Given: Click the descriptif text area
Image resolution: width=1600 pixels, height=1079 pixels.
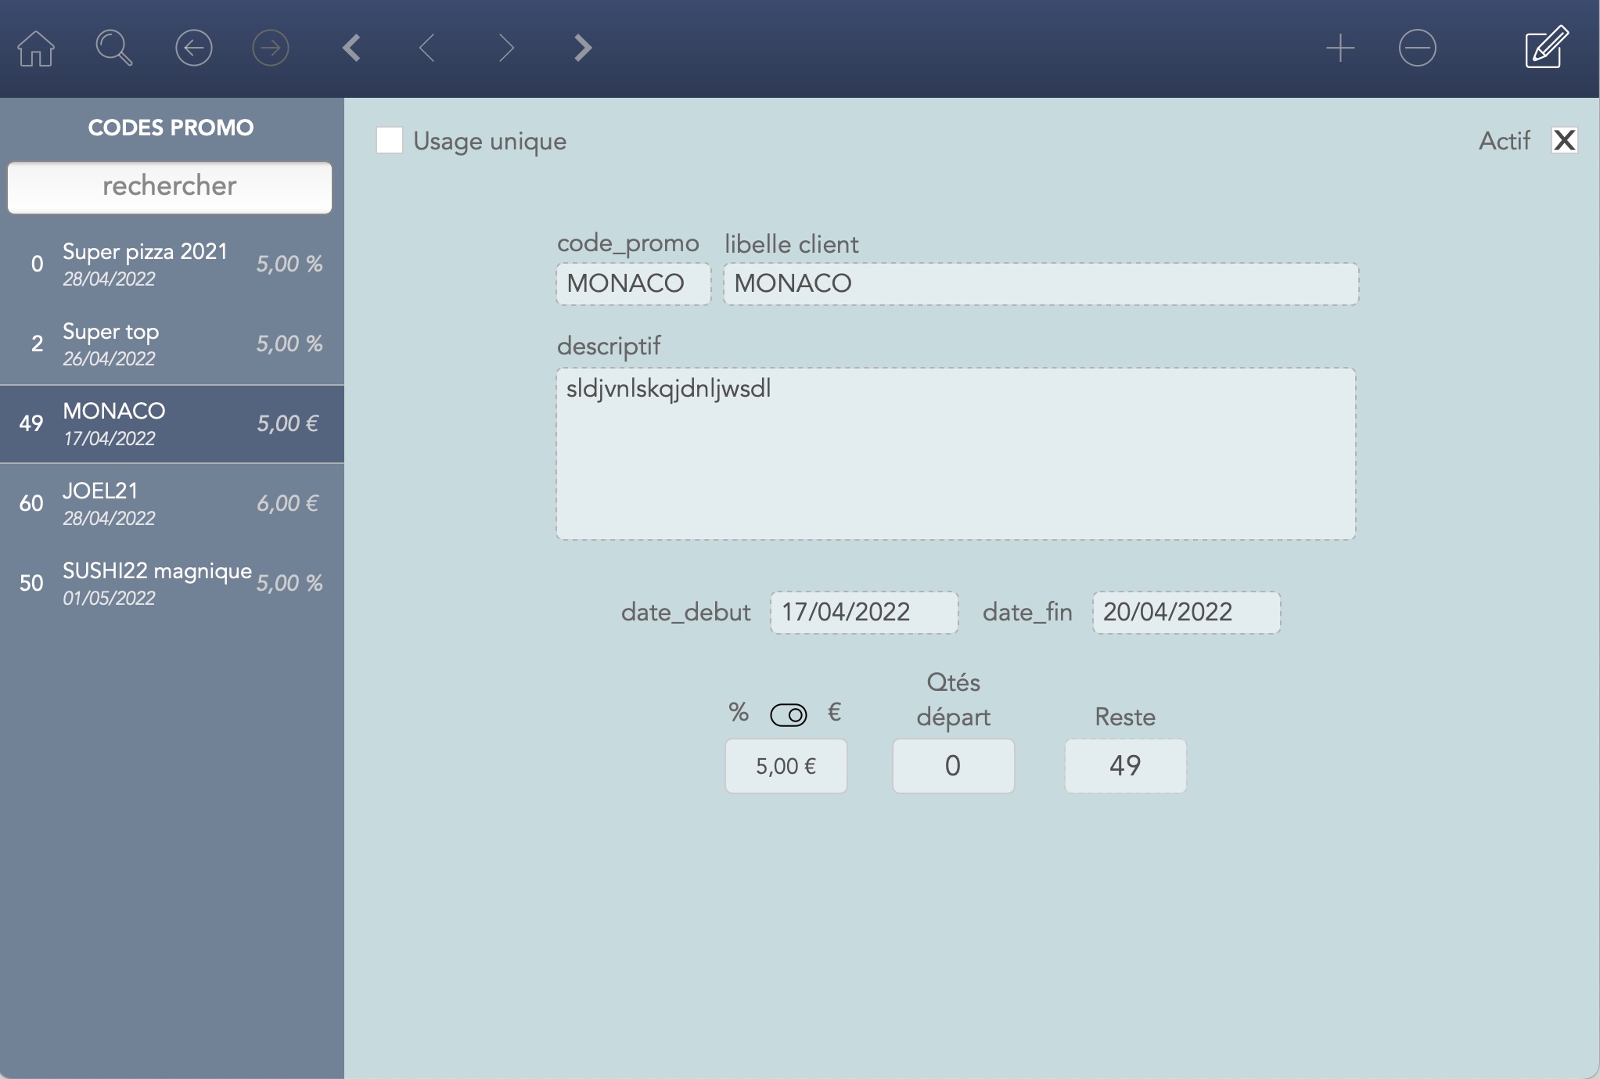Looking at the screenshot, I should pos(955,454).
